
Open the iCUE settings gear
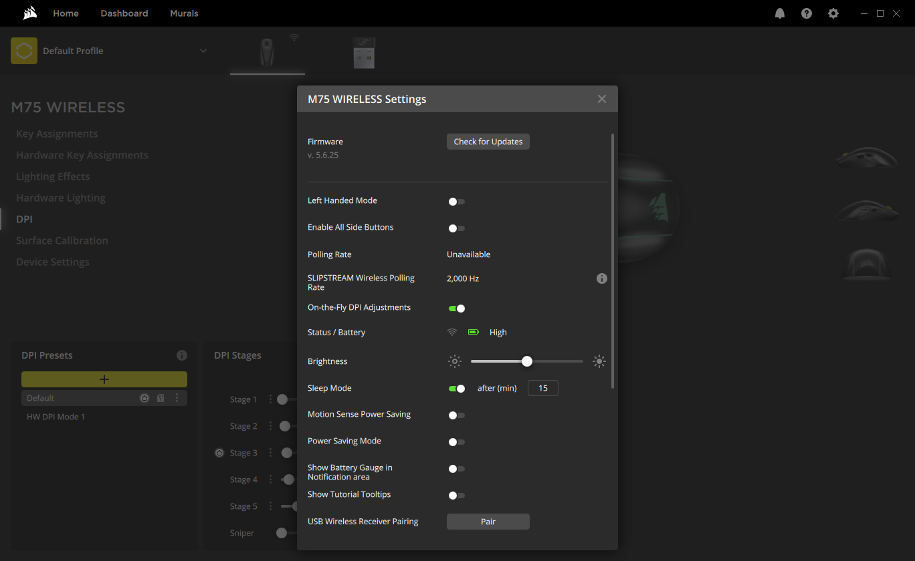(833, 13)
